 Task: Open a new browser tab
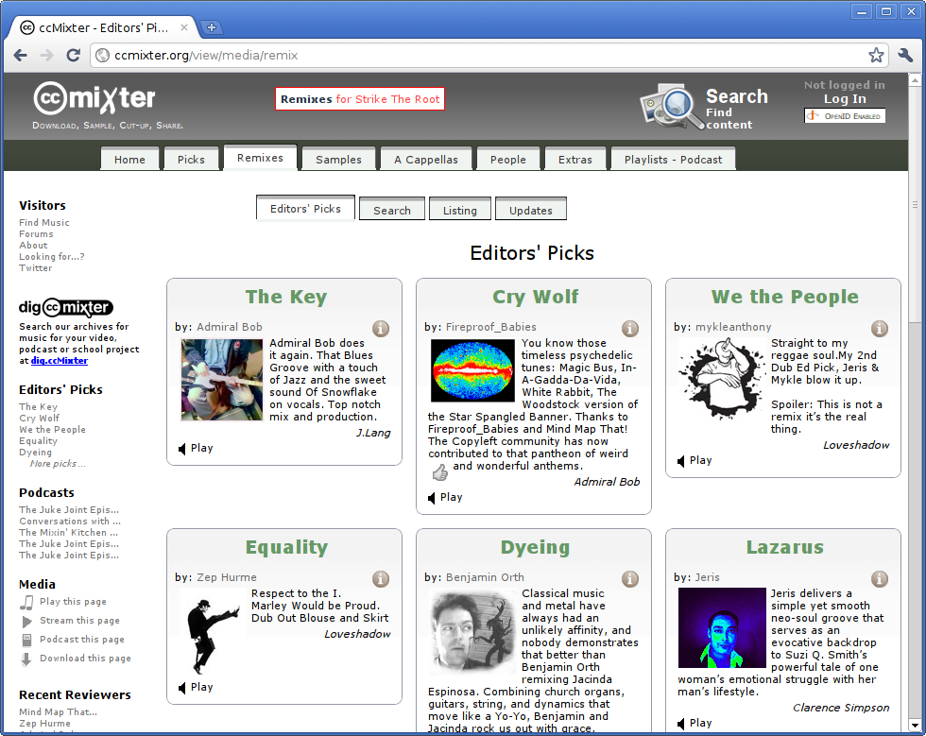[x=212, y=27]
